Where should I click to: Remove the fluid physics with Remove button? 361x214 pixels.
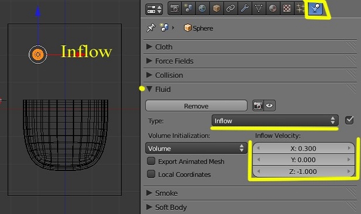[196, 106]
